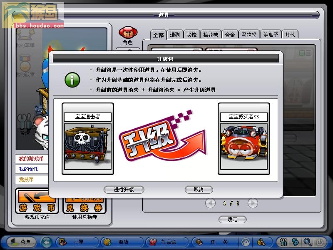Open 小屋 from bottom bar
Screen dimensions: 333x250
click(x=77, y=242)
